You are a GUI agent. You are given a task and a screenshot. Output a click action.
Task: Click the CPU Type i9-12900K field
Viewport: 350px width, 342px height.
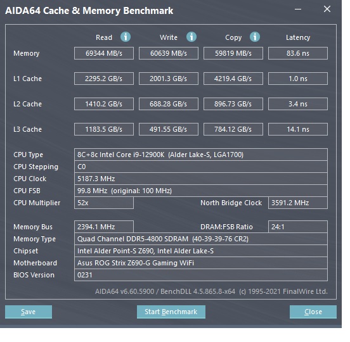tap(201, 155)
